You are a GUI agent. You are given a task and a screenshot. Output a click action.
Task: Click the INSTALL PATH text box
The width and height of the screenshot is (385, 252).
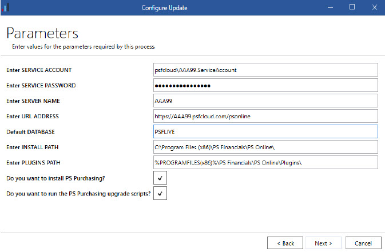pos(265,147)
